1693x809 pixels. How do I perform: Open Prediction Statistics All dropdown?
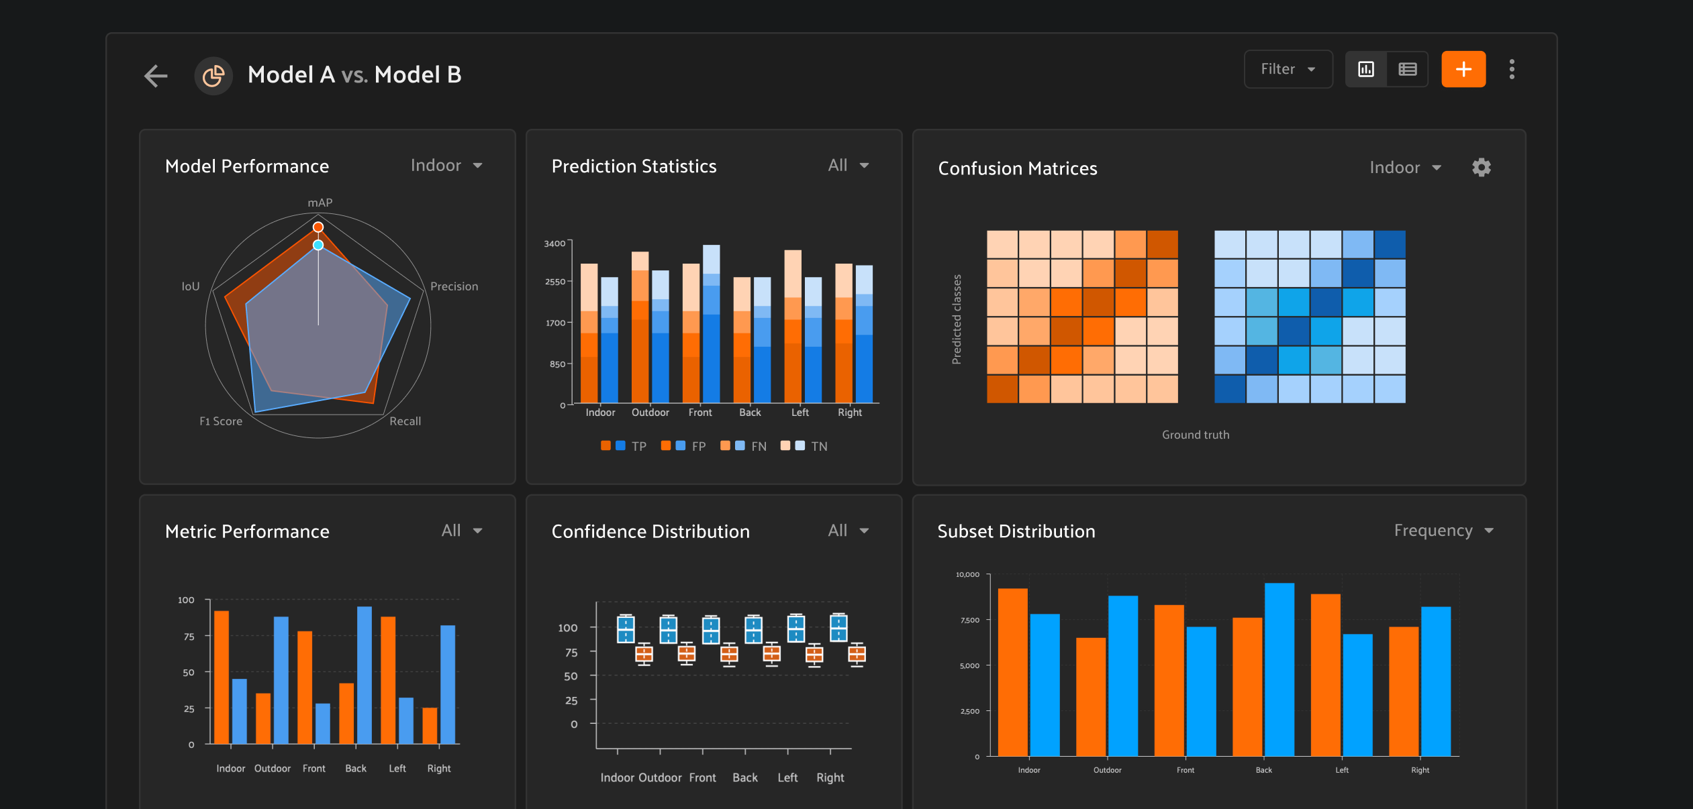(849, 165)
